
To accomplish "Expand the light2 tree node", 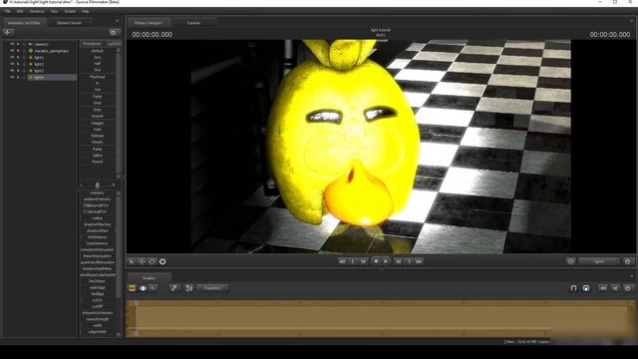I will tap(24, 64).
